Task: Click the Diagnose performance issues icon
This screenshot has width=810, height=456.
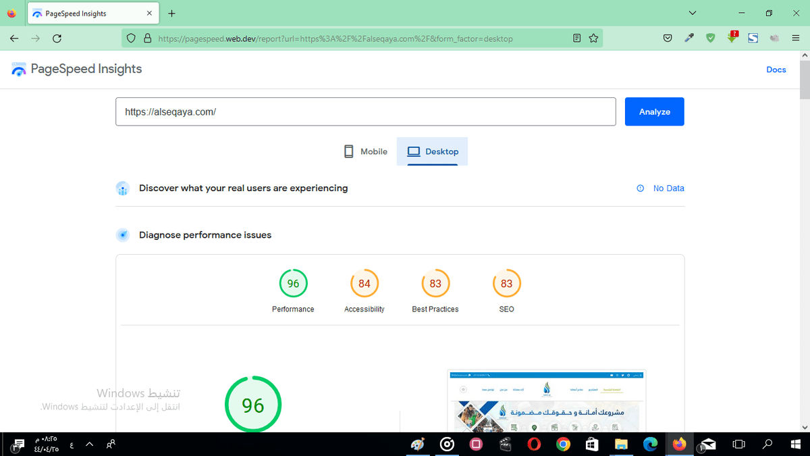Action: point(122,235)
